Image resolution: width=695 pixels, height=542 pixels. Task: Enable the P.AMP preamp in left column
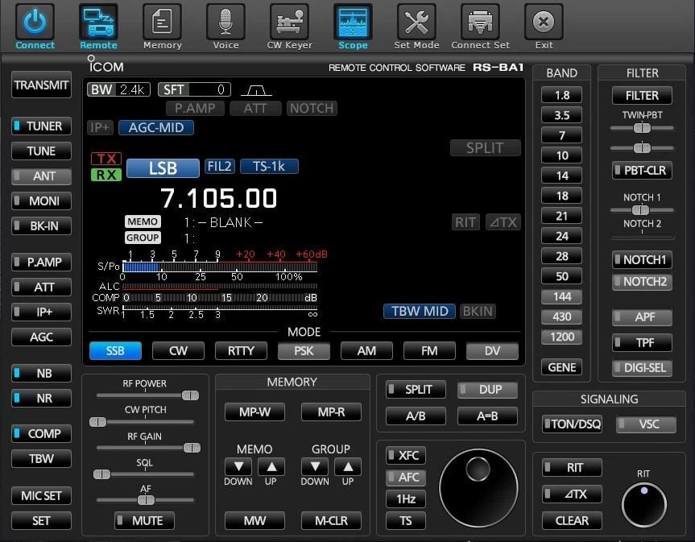[x=41, y=263]
